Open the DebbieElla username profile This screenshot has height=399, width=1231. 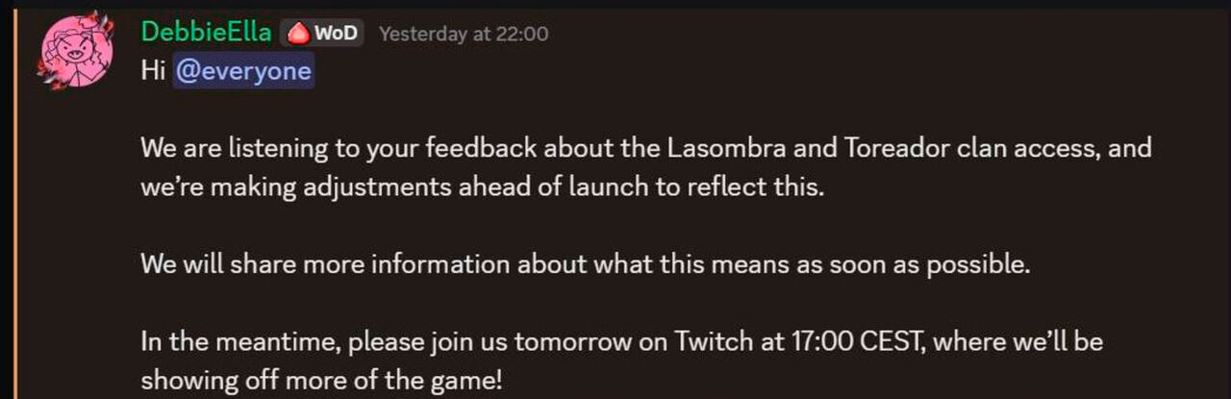(207, 33)
